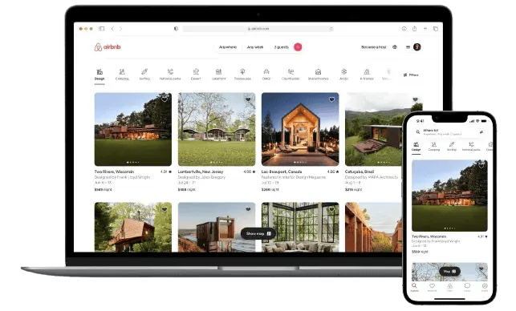This screenshot has height=311, width=516.
Task: Select the Surfing category on the laptop
Action: pyautogui.click(x=144, y=75)
